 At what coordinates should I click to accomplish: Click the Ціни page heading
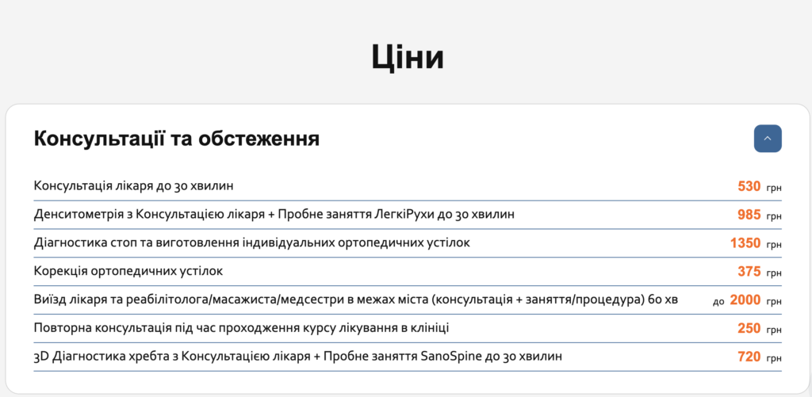[407, 59]
